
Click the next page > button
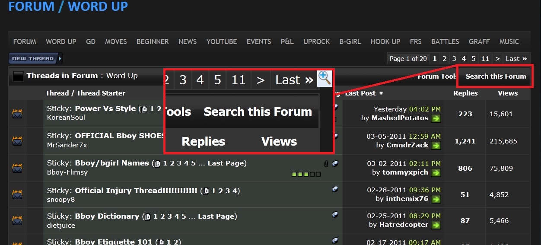pos(497,58)
